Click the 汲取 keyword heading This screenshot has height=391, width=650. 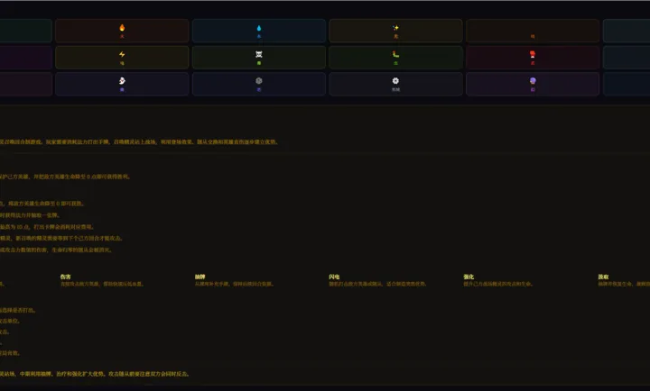[x=603, y=277]
